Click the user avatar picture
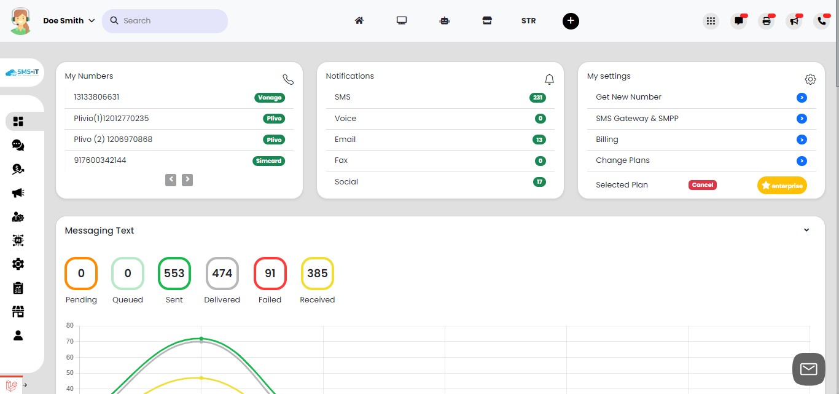The image size is (839, 394). pos(21,21)
